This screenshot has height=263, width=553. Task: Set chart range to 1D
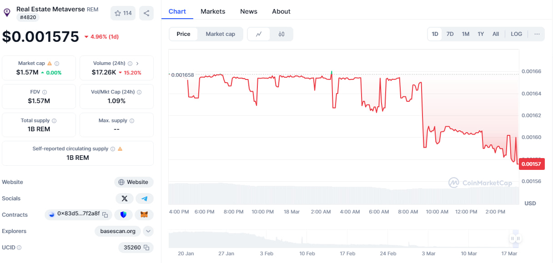435,34
